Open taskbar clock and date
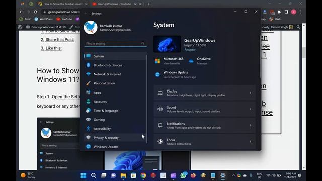Screen dimensions: 322x181 point(290,175)
